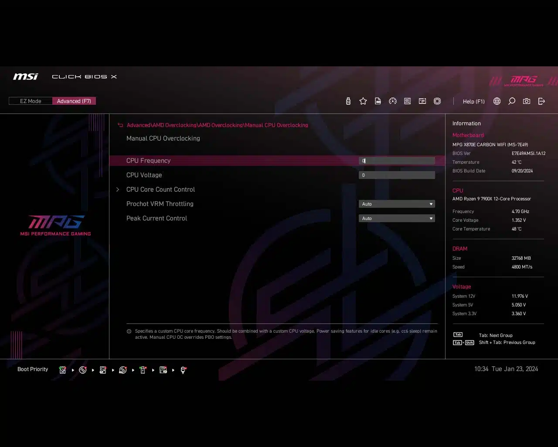Click the MSI logo in the header
The height and width of the screenshot is (447, 558).
[26, 76]
